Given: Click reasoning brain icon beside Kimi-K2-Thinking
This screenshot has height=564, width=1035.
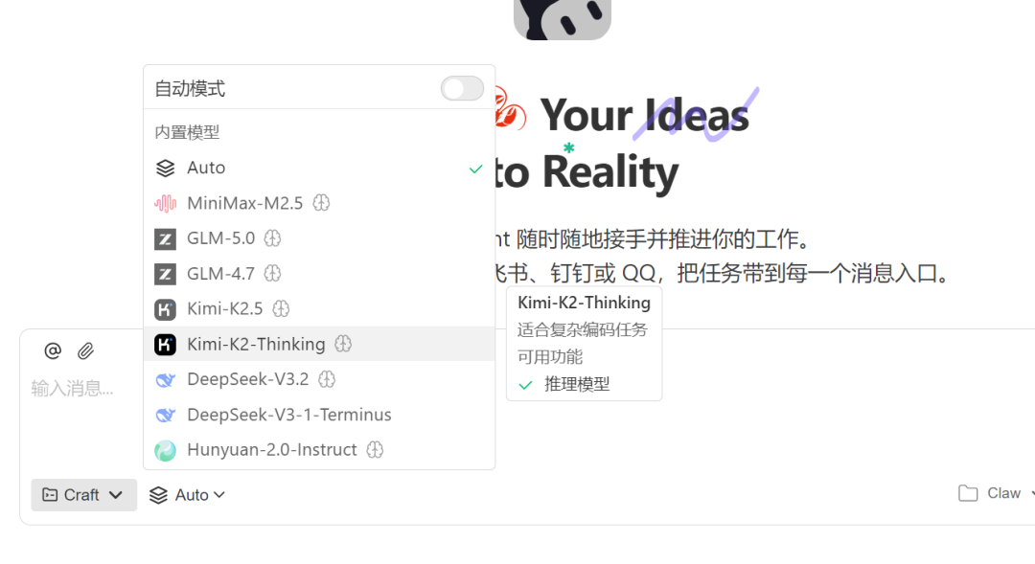Looking at the screenshot, I should tap(342, 344).
